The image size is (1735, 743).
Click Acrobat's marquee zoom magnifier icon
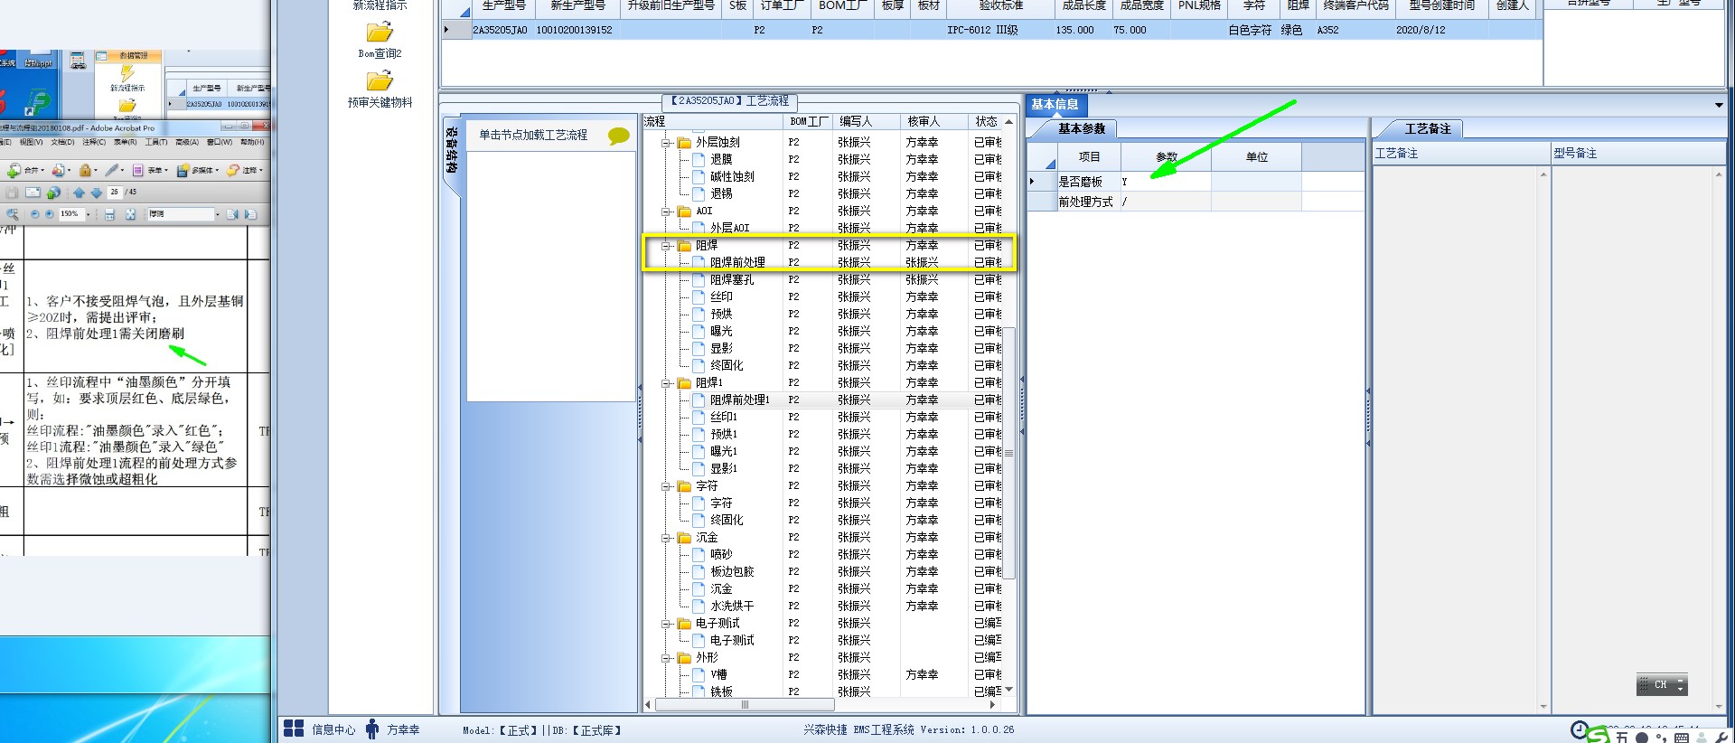pos(12,214)
